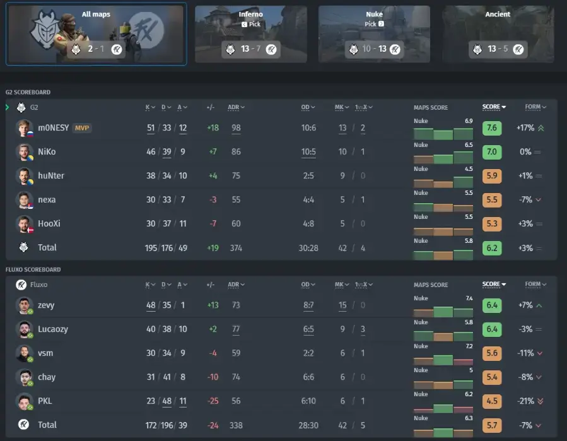Image resolution: width=567 pixels, height=441 pixels.
Task: Click the MVP badge next to m0NESY
Action: click(82, 128)
